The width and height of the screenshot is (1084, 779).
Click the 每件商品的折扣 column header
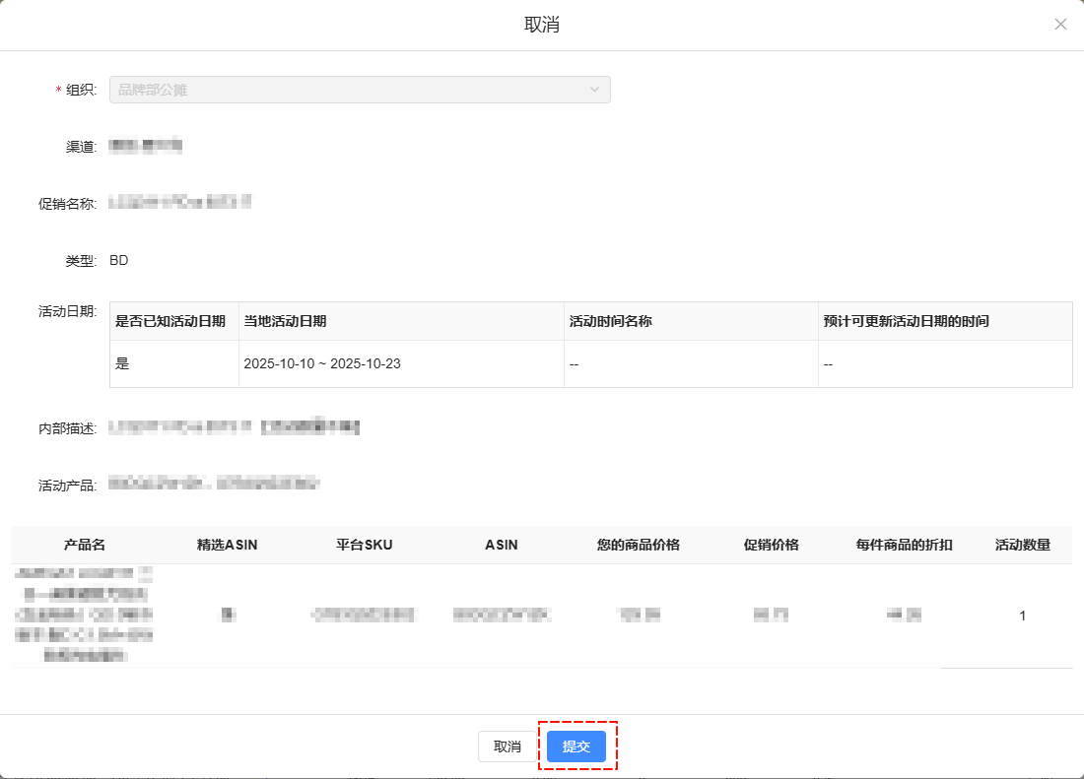(904, 545)
